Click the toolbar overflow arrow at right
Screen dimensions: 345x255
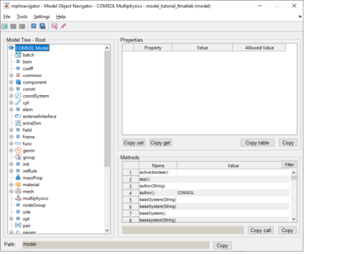pos(300,16)
